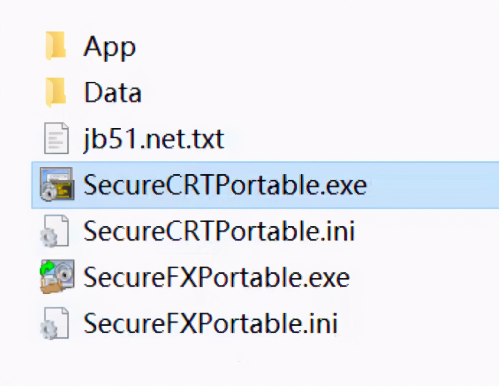
Task: Click the SecureCRTPortable.exe file name
Action: click(x=225, y=185)
